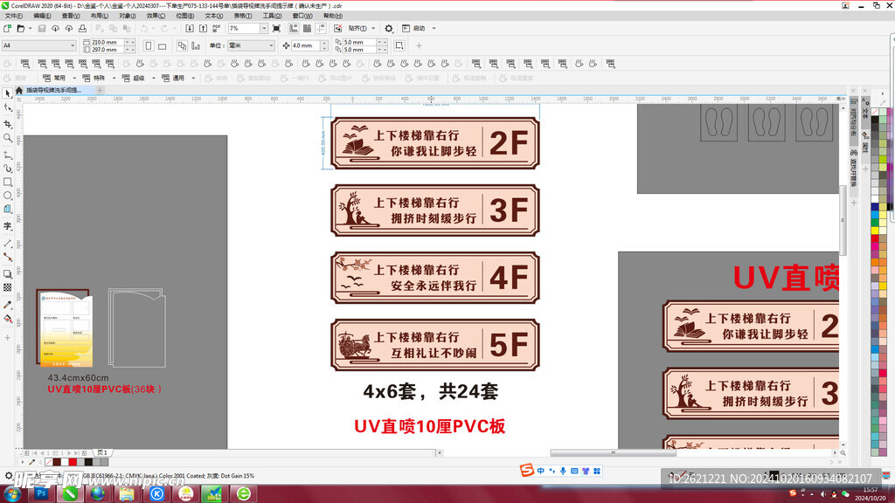Select the Rectangle tool

(x=7, y=182)
